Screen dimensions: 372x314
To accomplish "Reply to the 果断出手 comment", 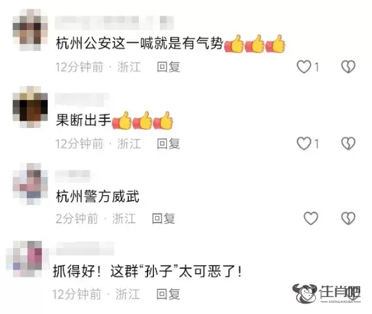I will pos(168,144).
